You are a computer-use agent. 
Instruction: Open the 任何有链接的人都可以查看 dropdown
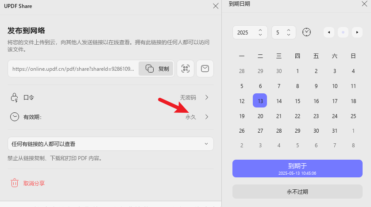tap(111, 144)
